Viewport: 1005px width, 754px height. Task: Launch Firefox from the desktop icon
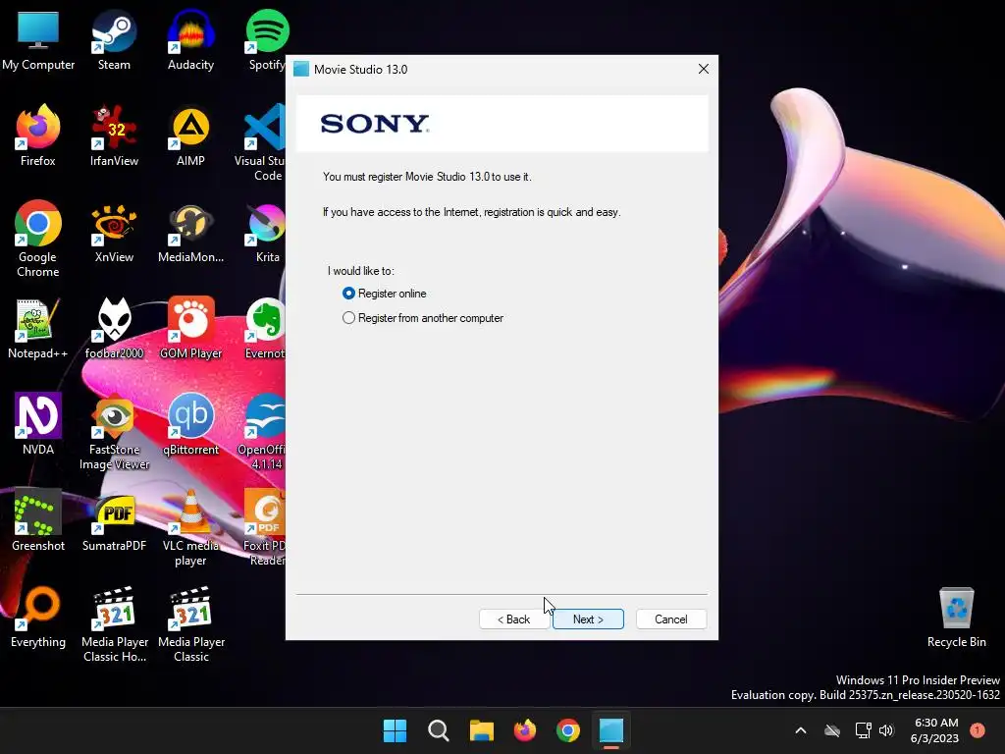click(38, 135)
